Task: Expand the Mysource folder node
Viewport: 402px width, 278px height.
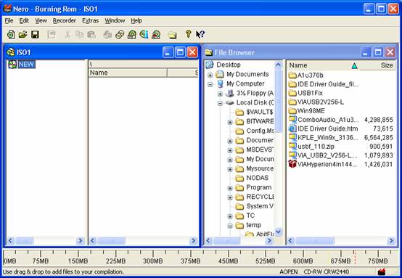Action: click(230, 169)
